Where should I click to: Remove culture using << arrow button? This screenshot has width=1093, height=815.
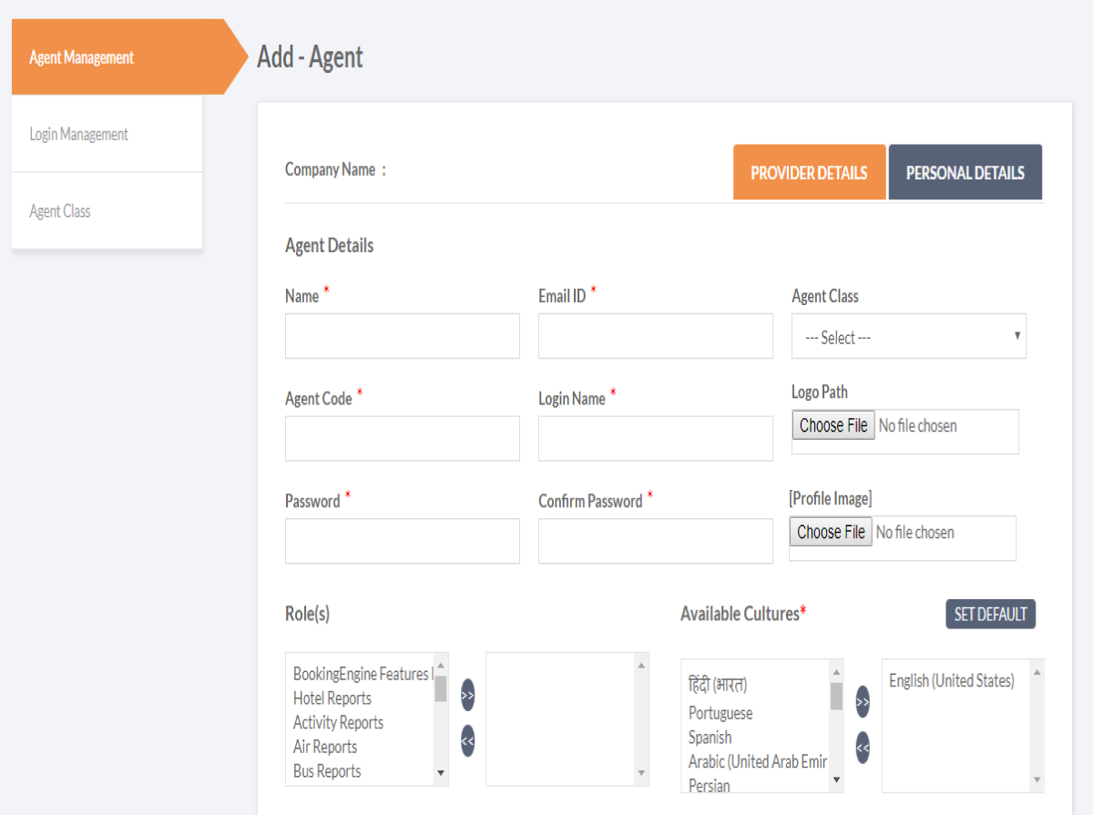[x=863, y=748]
